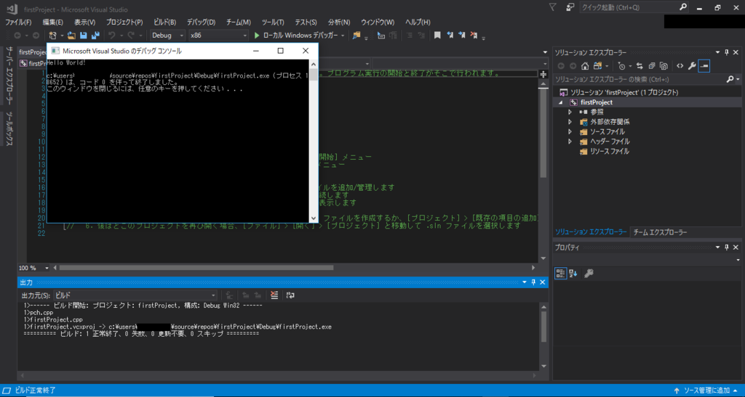Viewport: 745px width, 397px height.
Task: Open the デバッグ(D) menu
Action: pos(201,22)
